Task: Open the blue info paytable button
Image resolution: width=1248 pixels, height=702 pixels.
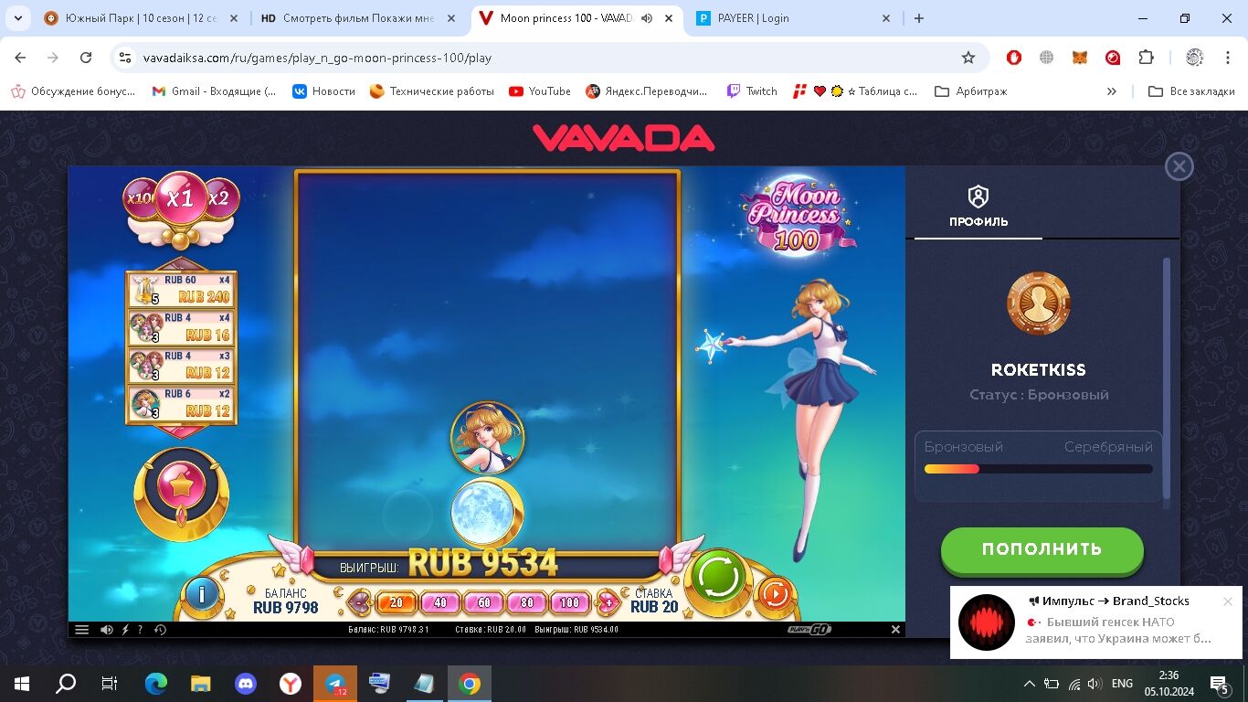Action: [x=201, y=595]
